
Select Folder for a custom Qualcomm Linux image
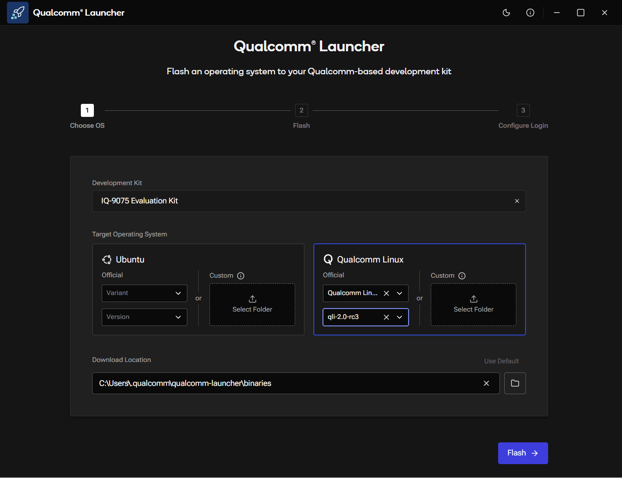click(473, 305)
